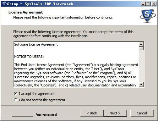158x121 pixels.
Task: Click the license scrollbar up arrow
Action: (x=141, y=44)
